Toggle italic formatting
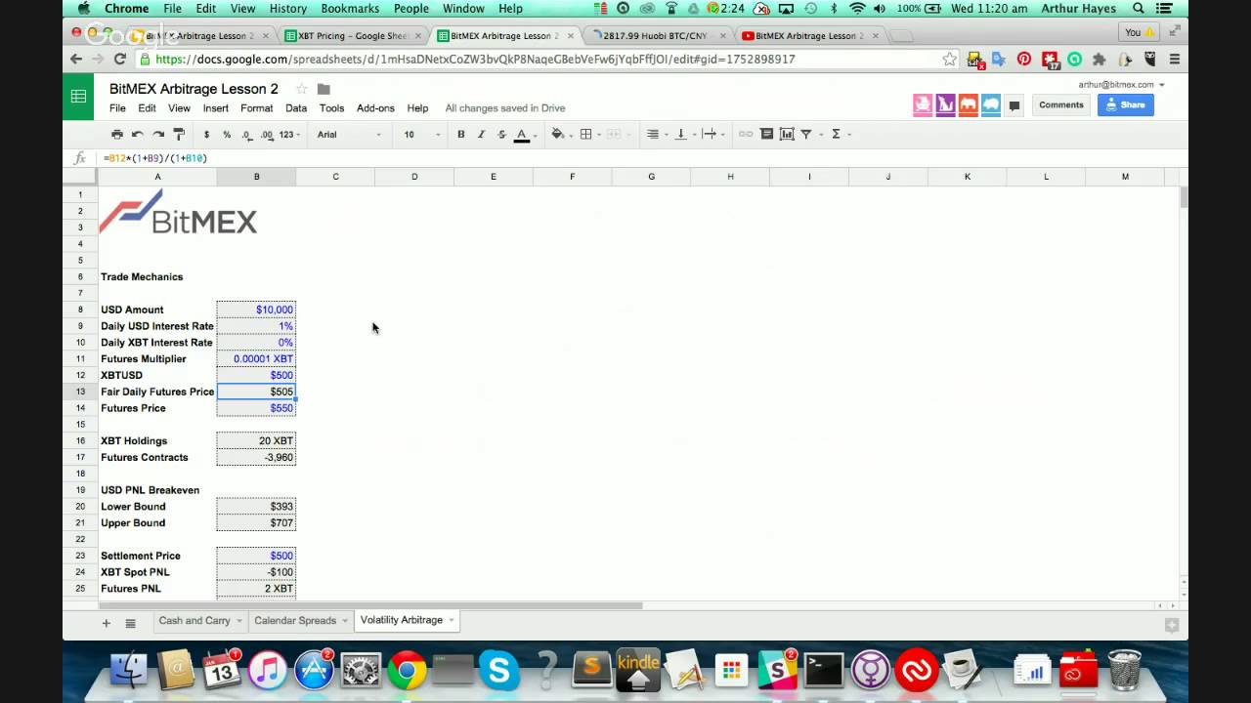 (x=481, y=135)
